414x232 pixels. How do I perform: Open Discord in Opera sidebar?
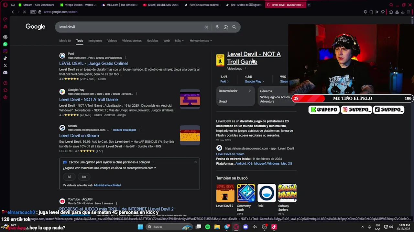pos(5,72)
